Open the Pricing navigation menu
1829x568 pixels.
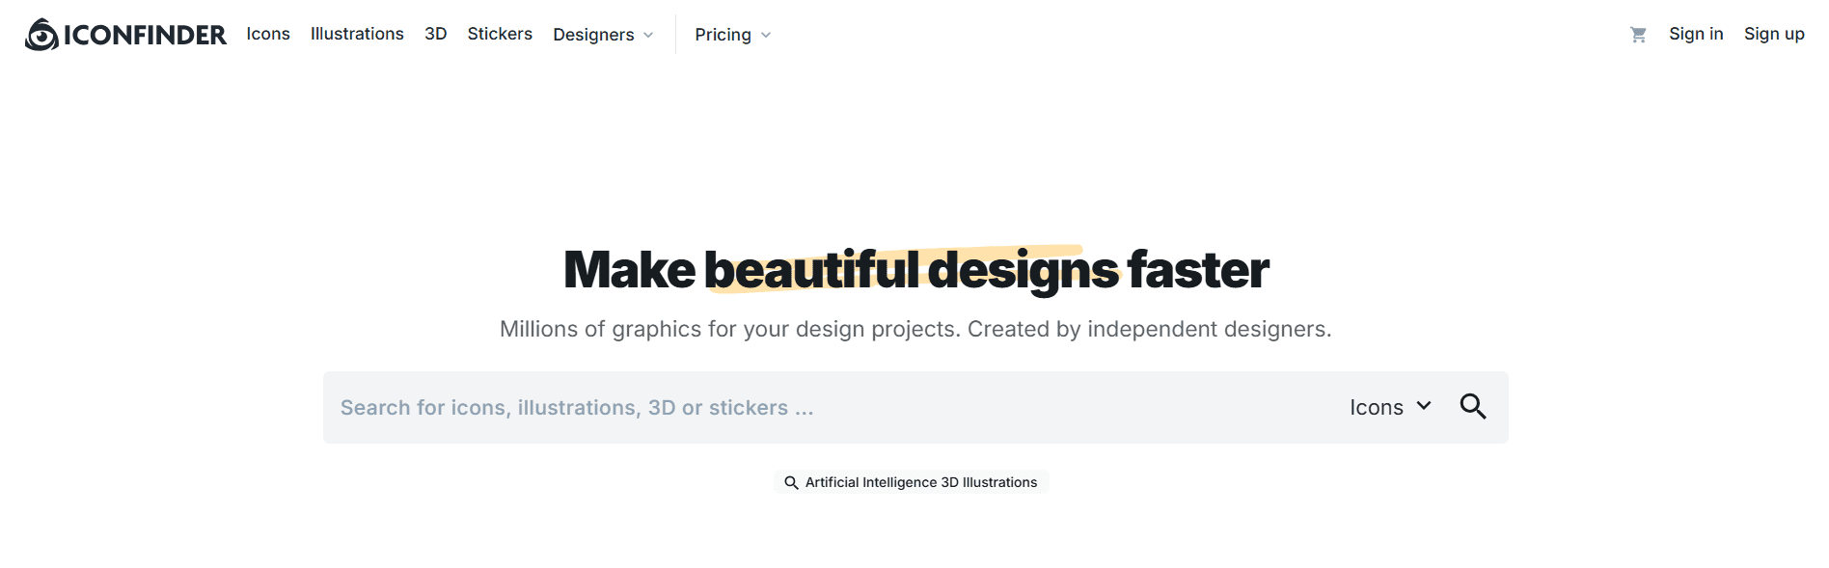723,35
